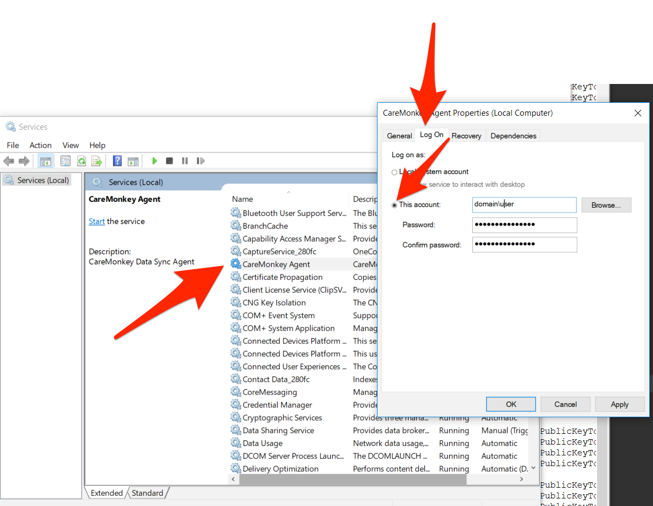Image resolution: width=653 pixels, height=506 pixels.
Task: Switch to the General tab
Action: tap(400, 136)
